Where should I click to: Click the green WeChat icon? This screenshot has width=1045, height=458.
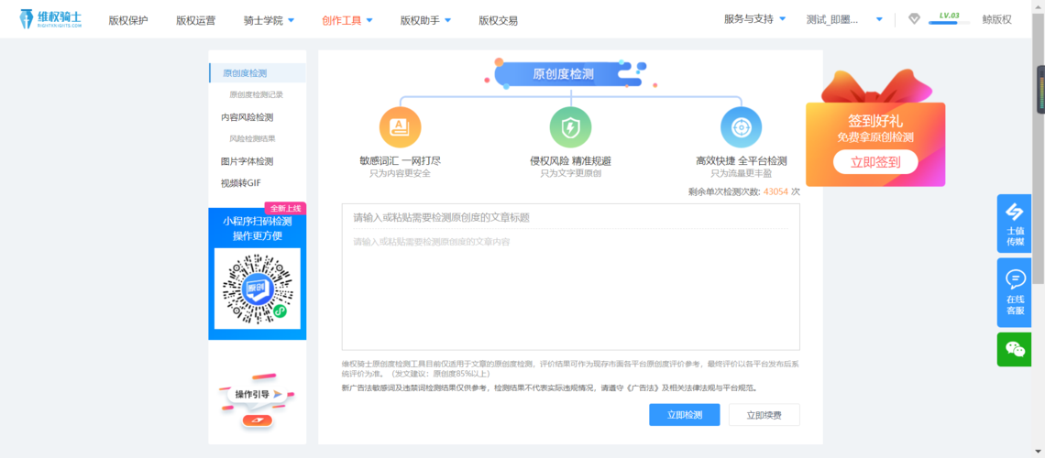1015,349
